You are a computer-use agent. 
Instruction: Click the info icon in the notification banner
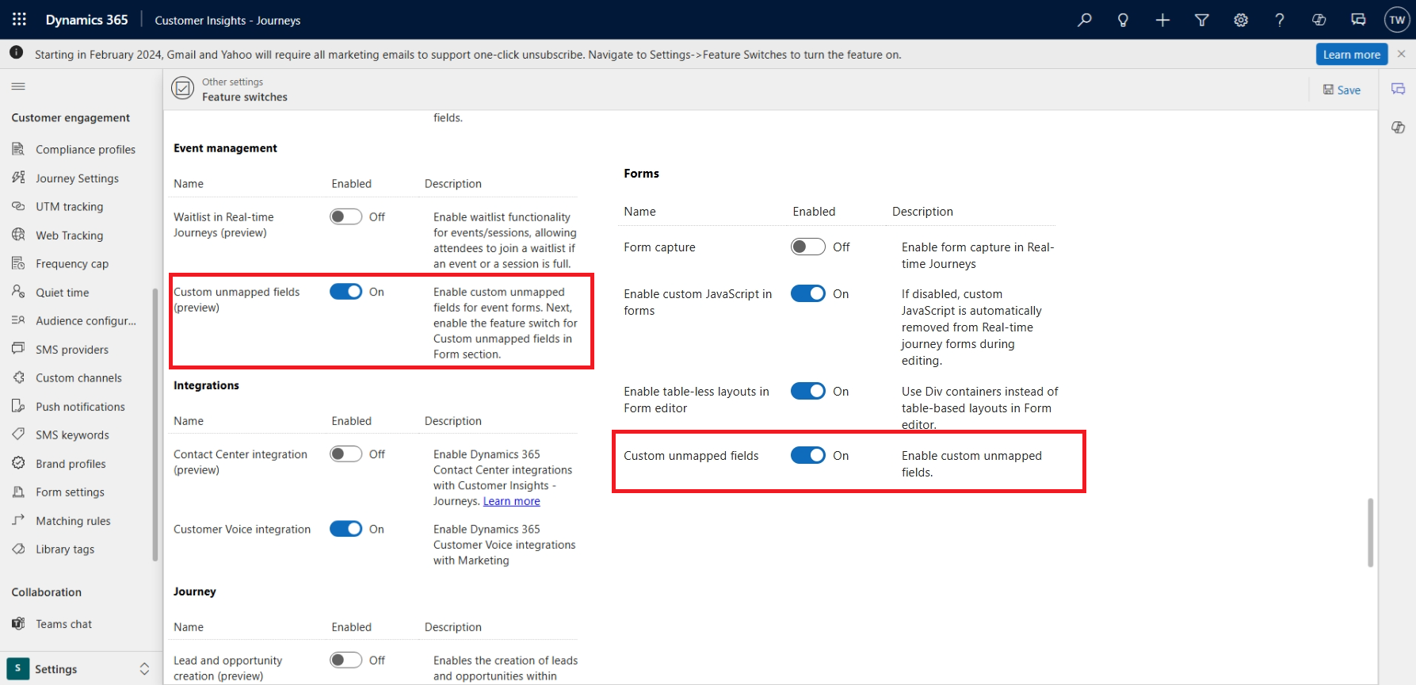pyautogui.click(x=16, y=53)
